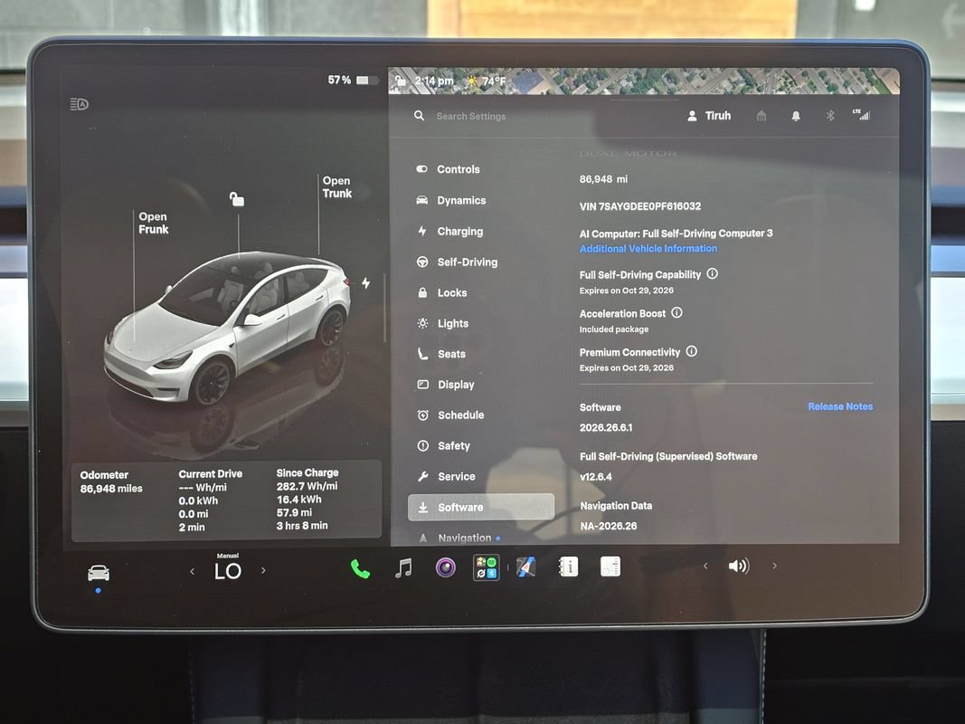Decrease cabin temperature left arrow

pyautogui.click(x=193, y=571)
